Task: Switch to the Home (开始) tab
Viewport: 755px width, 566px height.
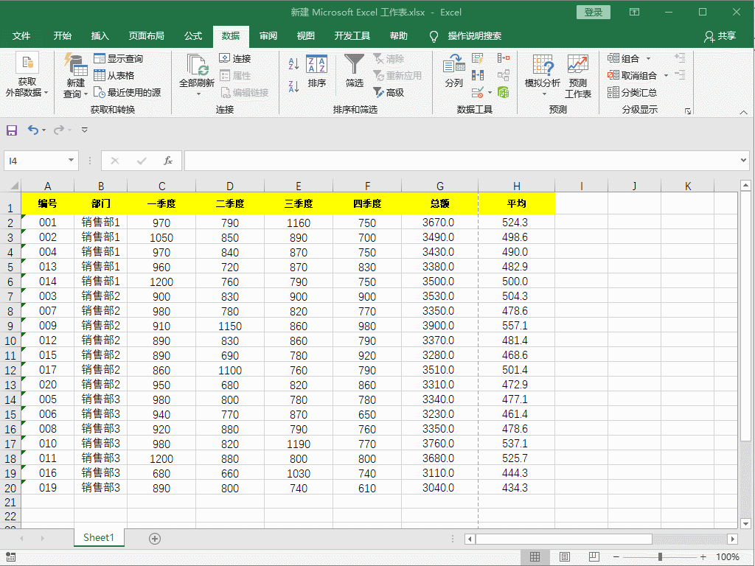Action: coord(63,36)
